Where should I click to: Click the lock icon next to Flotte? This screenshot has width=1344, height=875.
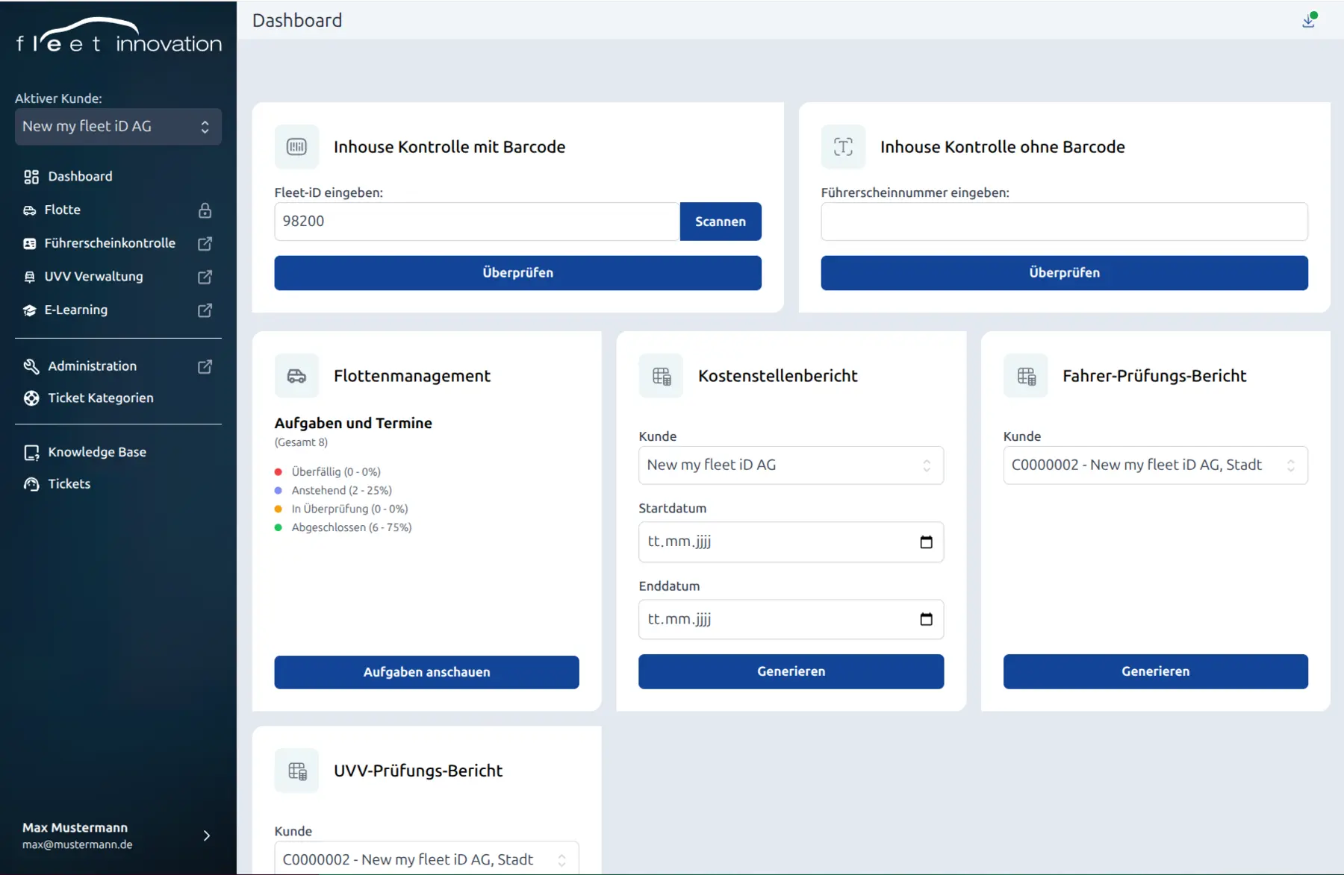click(x=205, y=210)
